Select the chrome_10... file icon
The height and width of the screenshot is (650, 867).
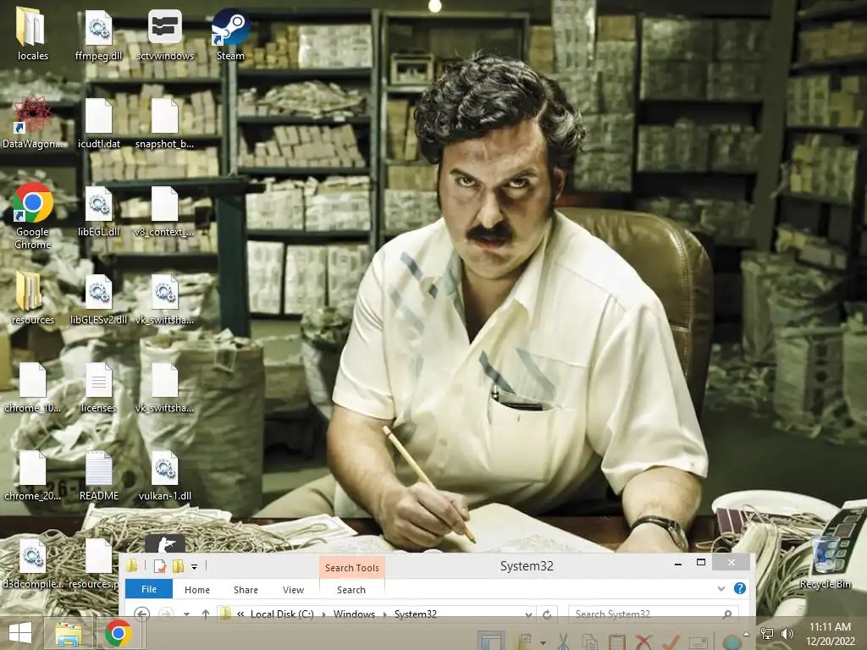coord(33,387)
